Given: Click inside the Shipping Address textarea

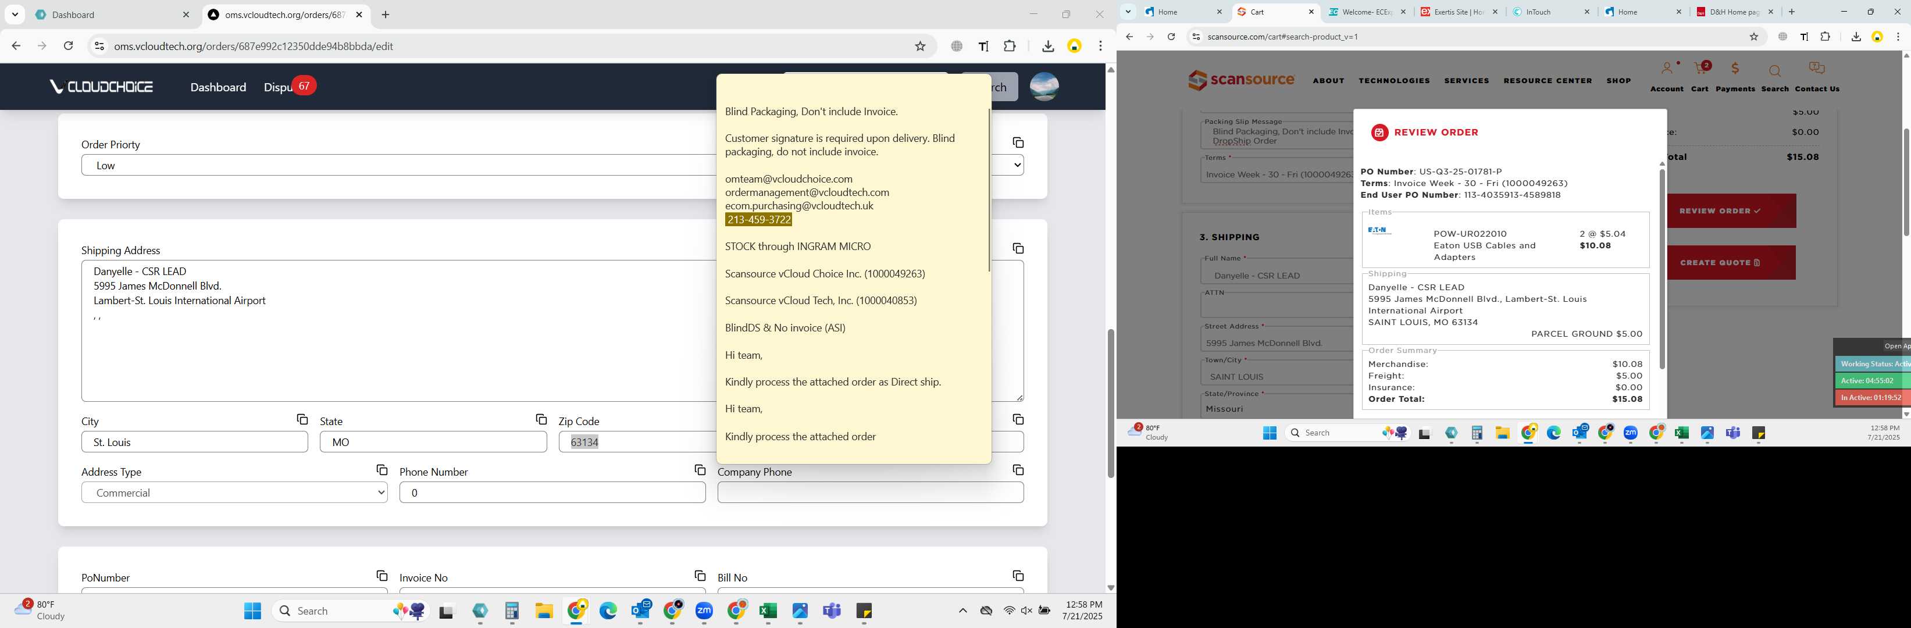Looking at the screenshot, I should [x=398, y=331].
